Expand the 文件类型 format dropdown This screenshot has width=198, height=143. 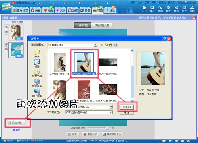click(111, 112)
